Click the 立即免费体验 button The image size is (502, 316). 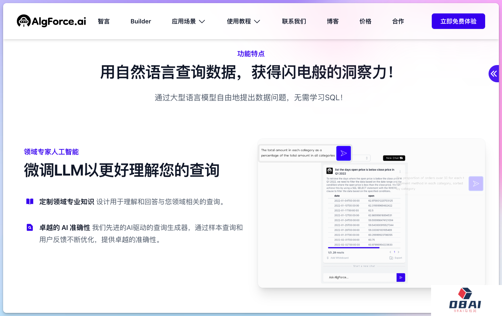(458, 21)
